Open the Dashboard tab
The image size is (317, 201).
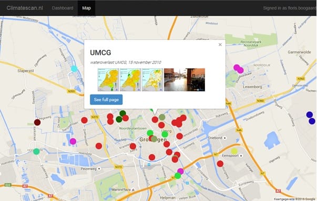point(63,8)
